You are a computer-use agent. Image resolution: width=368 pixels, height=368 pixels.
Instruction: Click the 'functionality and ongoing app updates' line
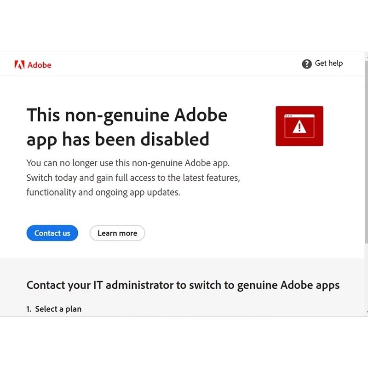click(x=103, y=192)
